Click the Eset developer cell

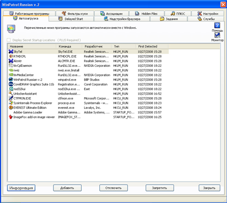87,89
